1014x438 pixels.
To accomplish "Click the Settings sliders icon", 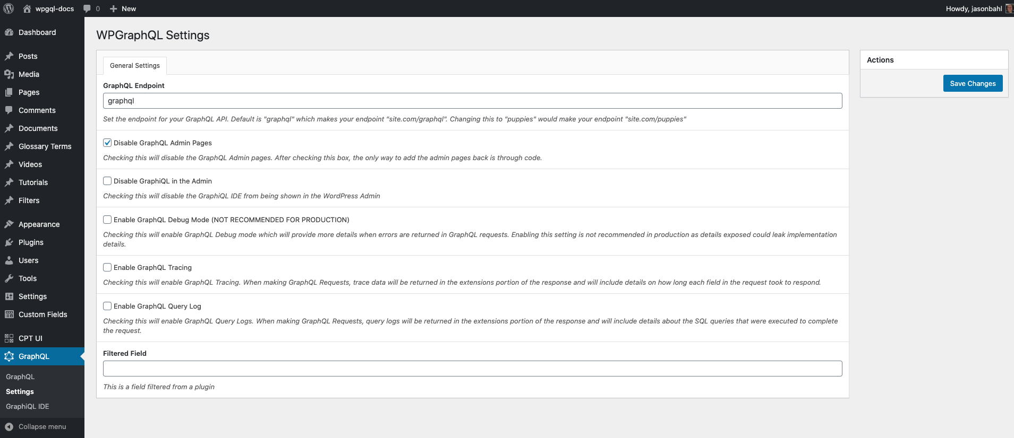I will [x=9, y=296].
